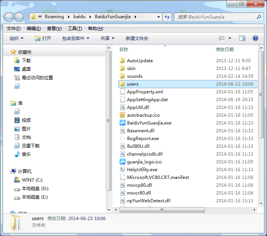Open recent pages dropdown next to Forward

(26, 17)
